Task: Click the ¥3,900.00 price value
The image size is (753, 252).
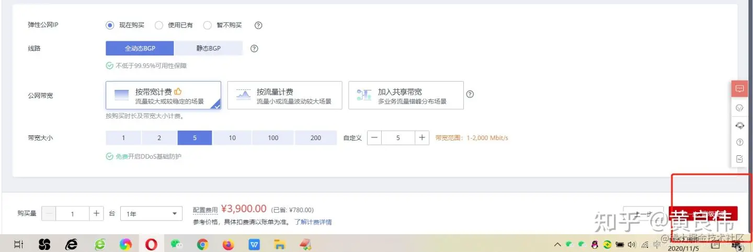Action: pos(244,209)
